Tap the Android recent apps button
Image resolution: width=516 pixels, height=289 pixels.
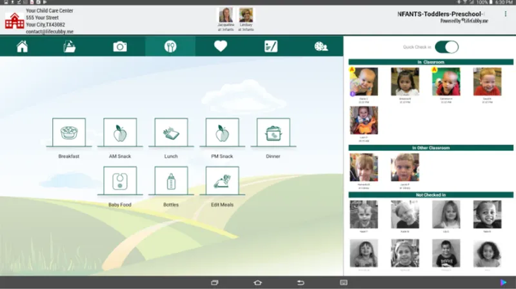(215, 283)
